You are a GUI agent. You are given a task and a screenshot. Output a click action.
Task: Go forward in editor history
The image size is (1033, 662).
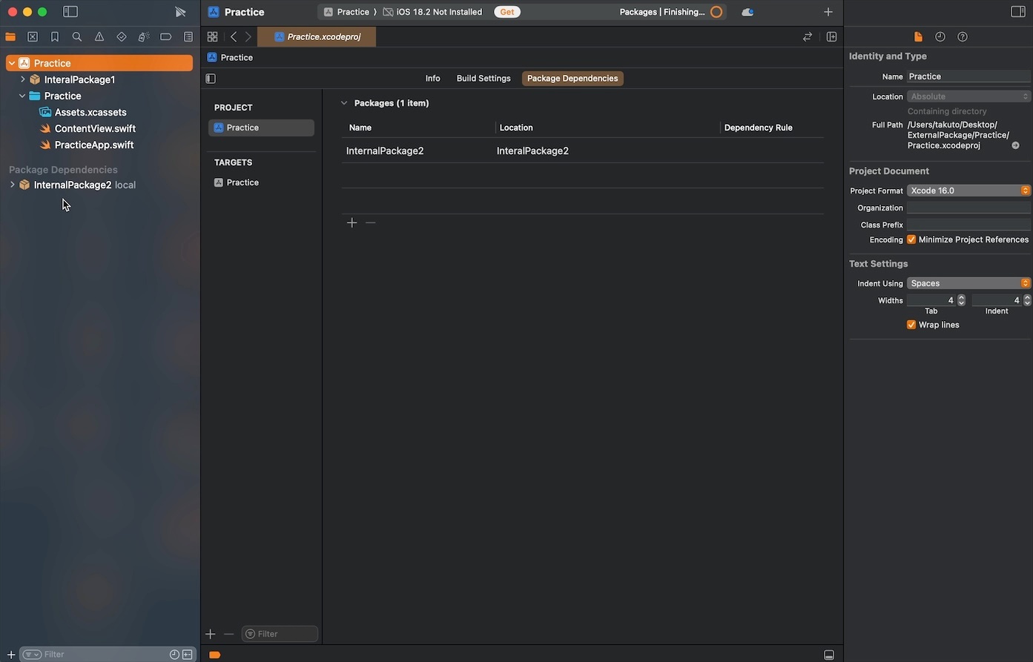tap(248, 36)
